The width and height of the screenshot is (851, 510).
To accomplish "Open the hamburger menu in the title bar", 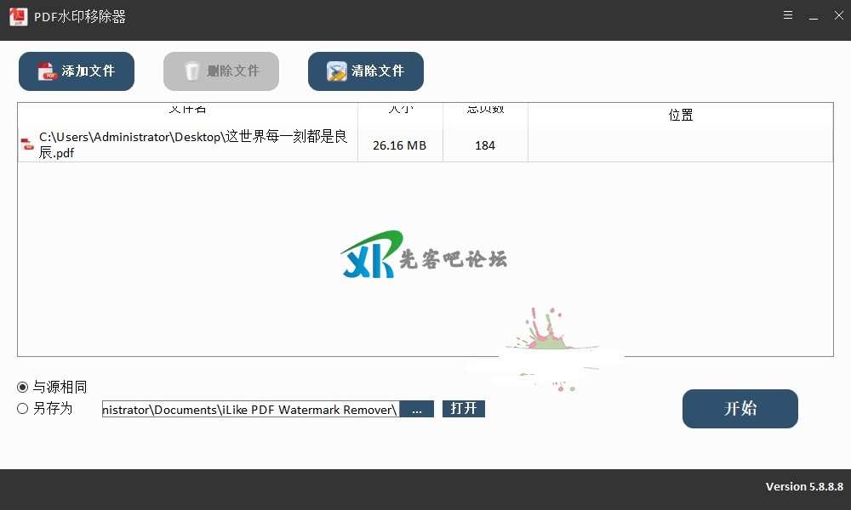I will 788,16.
